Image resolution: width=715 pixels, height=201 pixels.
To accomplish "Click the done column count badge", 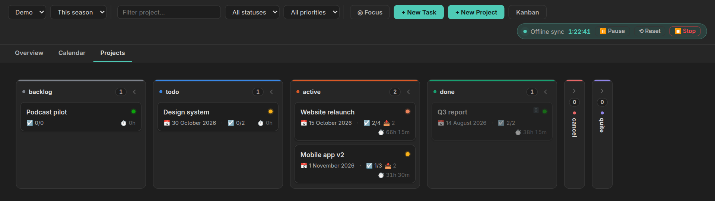I will [532, 92].
